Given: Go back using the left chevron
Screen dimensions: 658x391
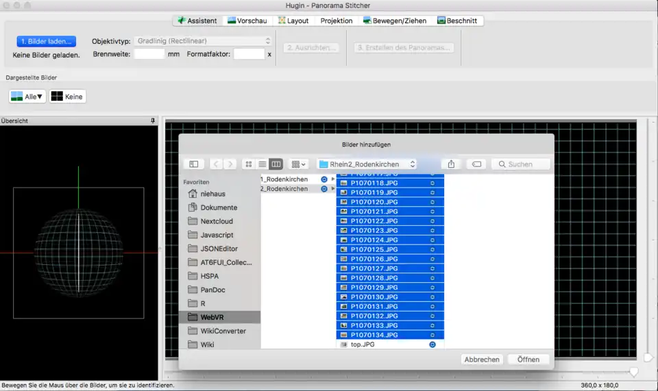Looking at the screenshot, I should [217, 164].
